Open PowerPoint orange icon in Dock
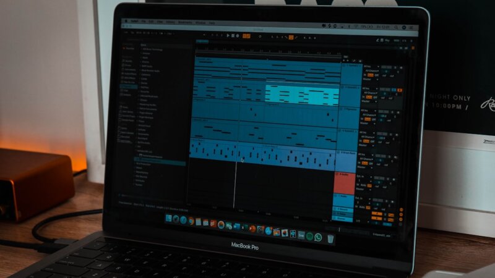 tap(252, 229)
